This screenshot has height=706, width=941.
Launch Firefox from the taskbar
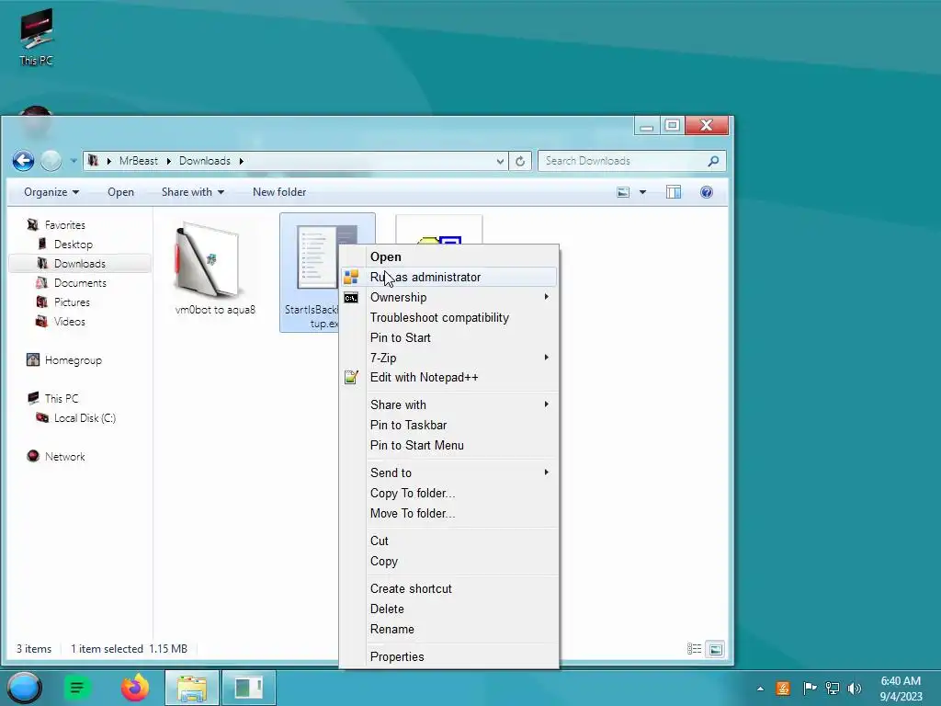[x=135, y=688]
